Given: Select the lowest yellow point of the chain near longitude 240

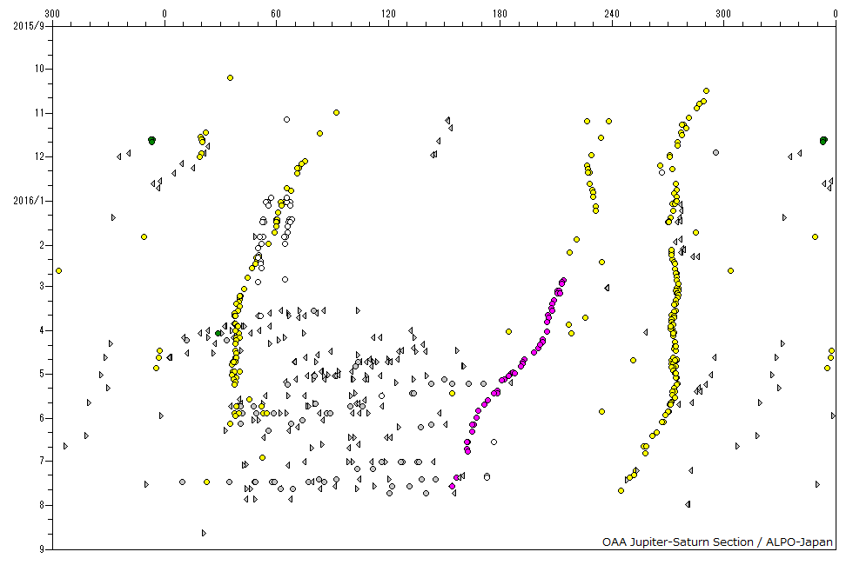Looking at the screenshot, I should [x=621, y=490].
